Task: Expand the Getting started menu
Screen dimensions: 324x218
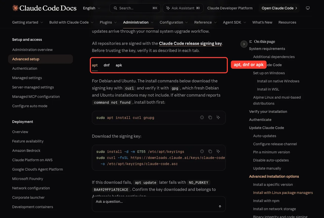Action: pyautogui.click(x=28, y=22)
